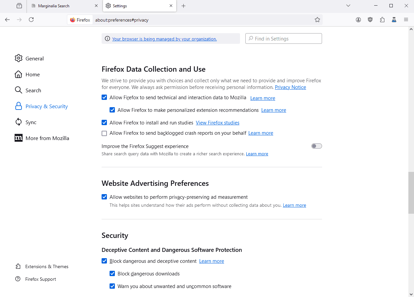Click the Home house icon in sidebar
The image size is (414, 297).
tap(18, 74)
